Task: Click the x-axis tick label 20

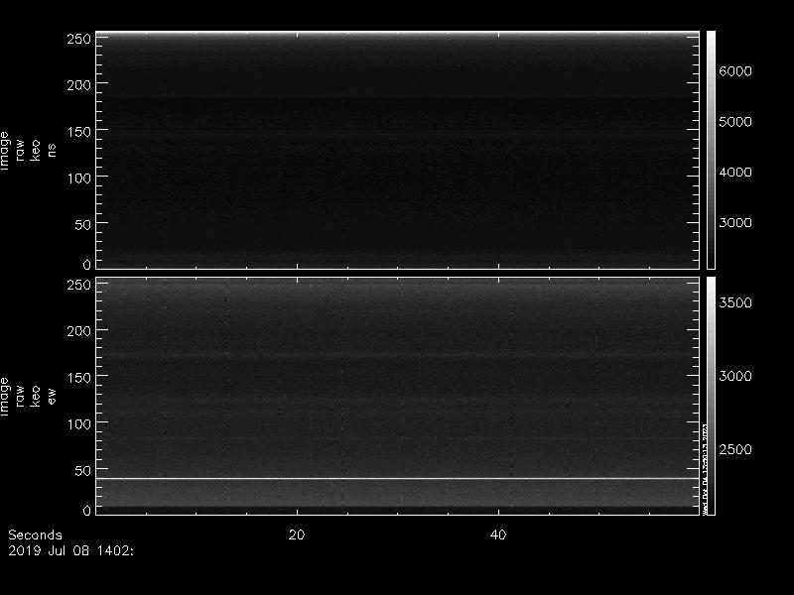Action: click(x=296, y=535)
